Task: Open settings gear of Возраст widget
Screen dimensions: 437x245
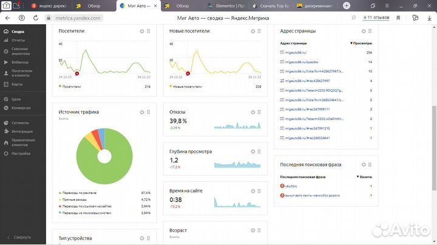Action: [x=252, y=230]
